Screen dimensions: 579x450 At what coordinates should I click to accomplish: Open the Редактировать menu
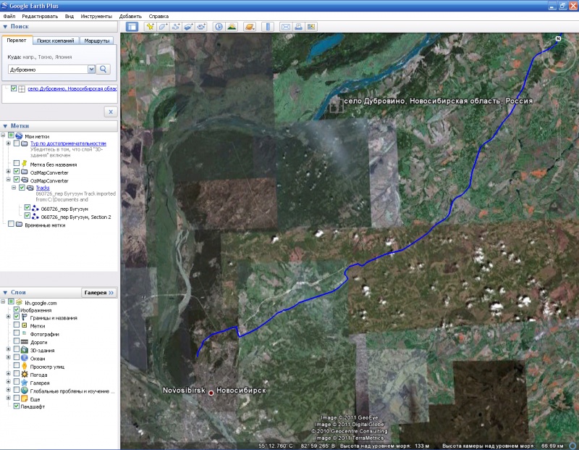click(40, 16)
